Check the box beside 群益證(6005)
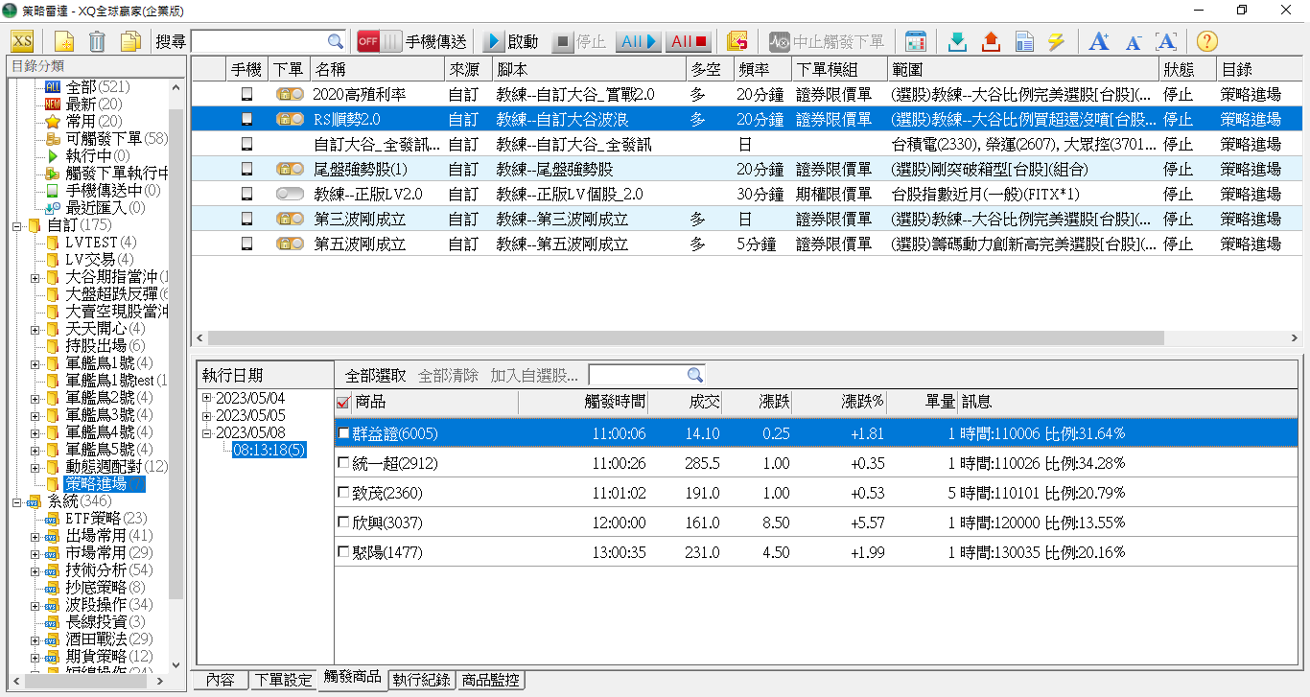The height and width of the screenshot is (697, 1310). [x=344, y=434]
